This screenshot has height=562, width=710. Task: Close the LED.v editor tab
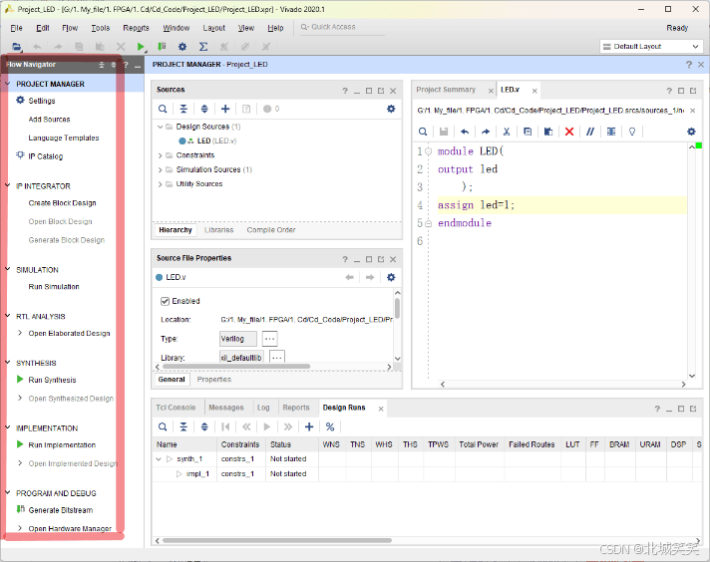pos(534,91)
